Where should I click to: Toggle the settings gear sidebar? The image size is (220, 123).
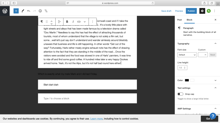(202, 11)
